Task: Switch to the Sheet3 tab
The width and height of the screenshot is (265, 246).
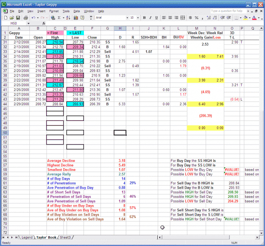Action: coord(65,238)
